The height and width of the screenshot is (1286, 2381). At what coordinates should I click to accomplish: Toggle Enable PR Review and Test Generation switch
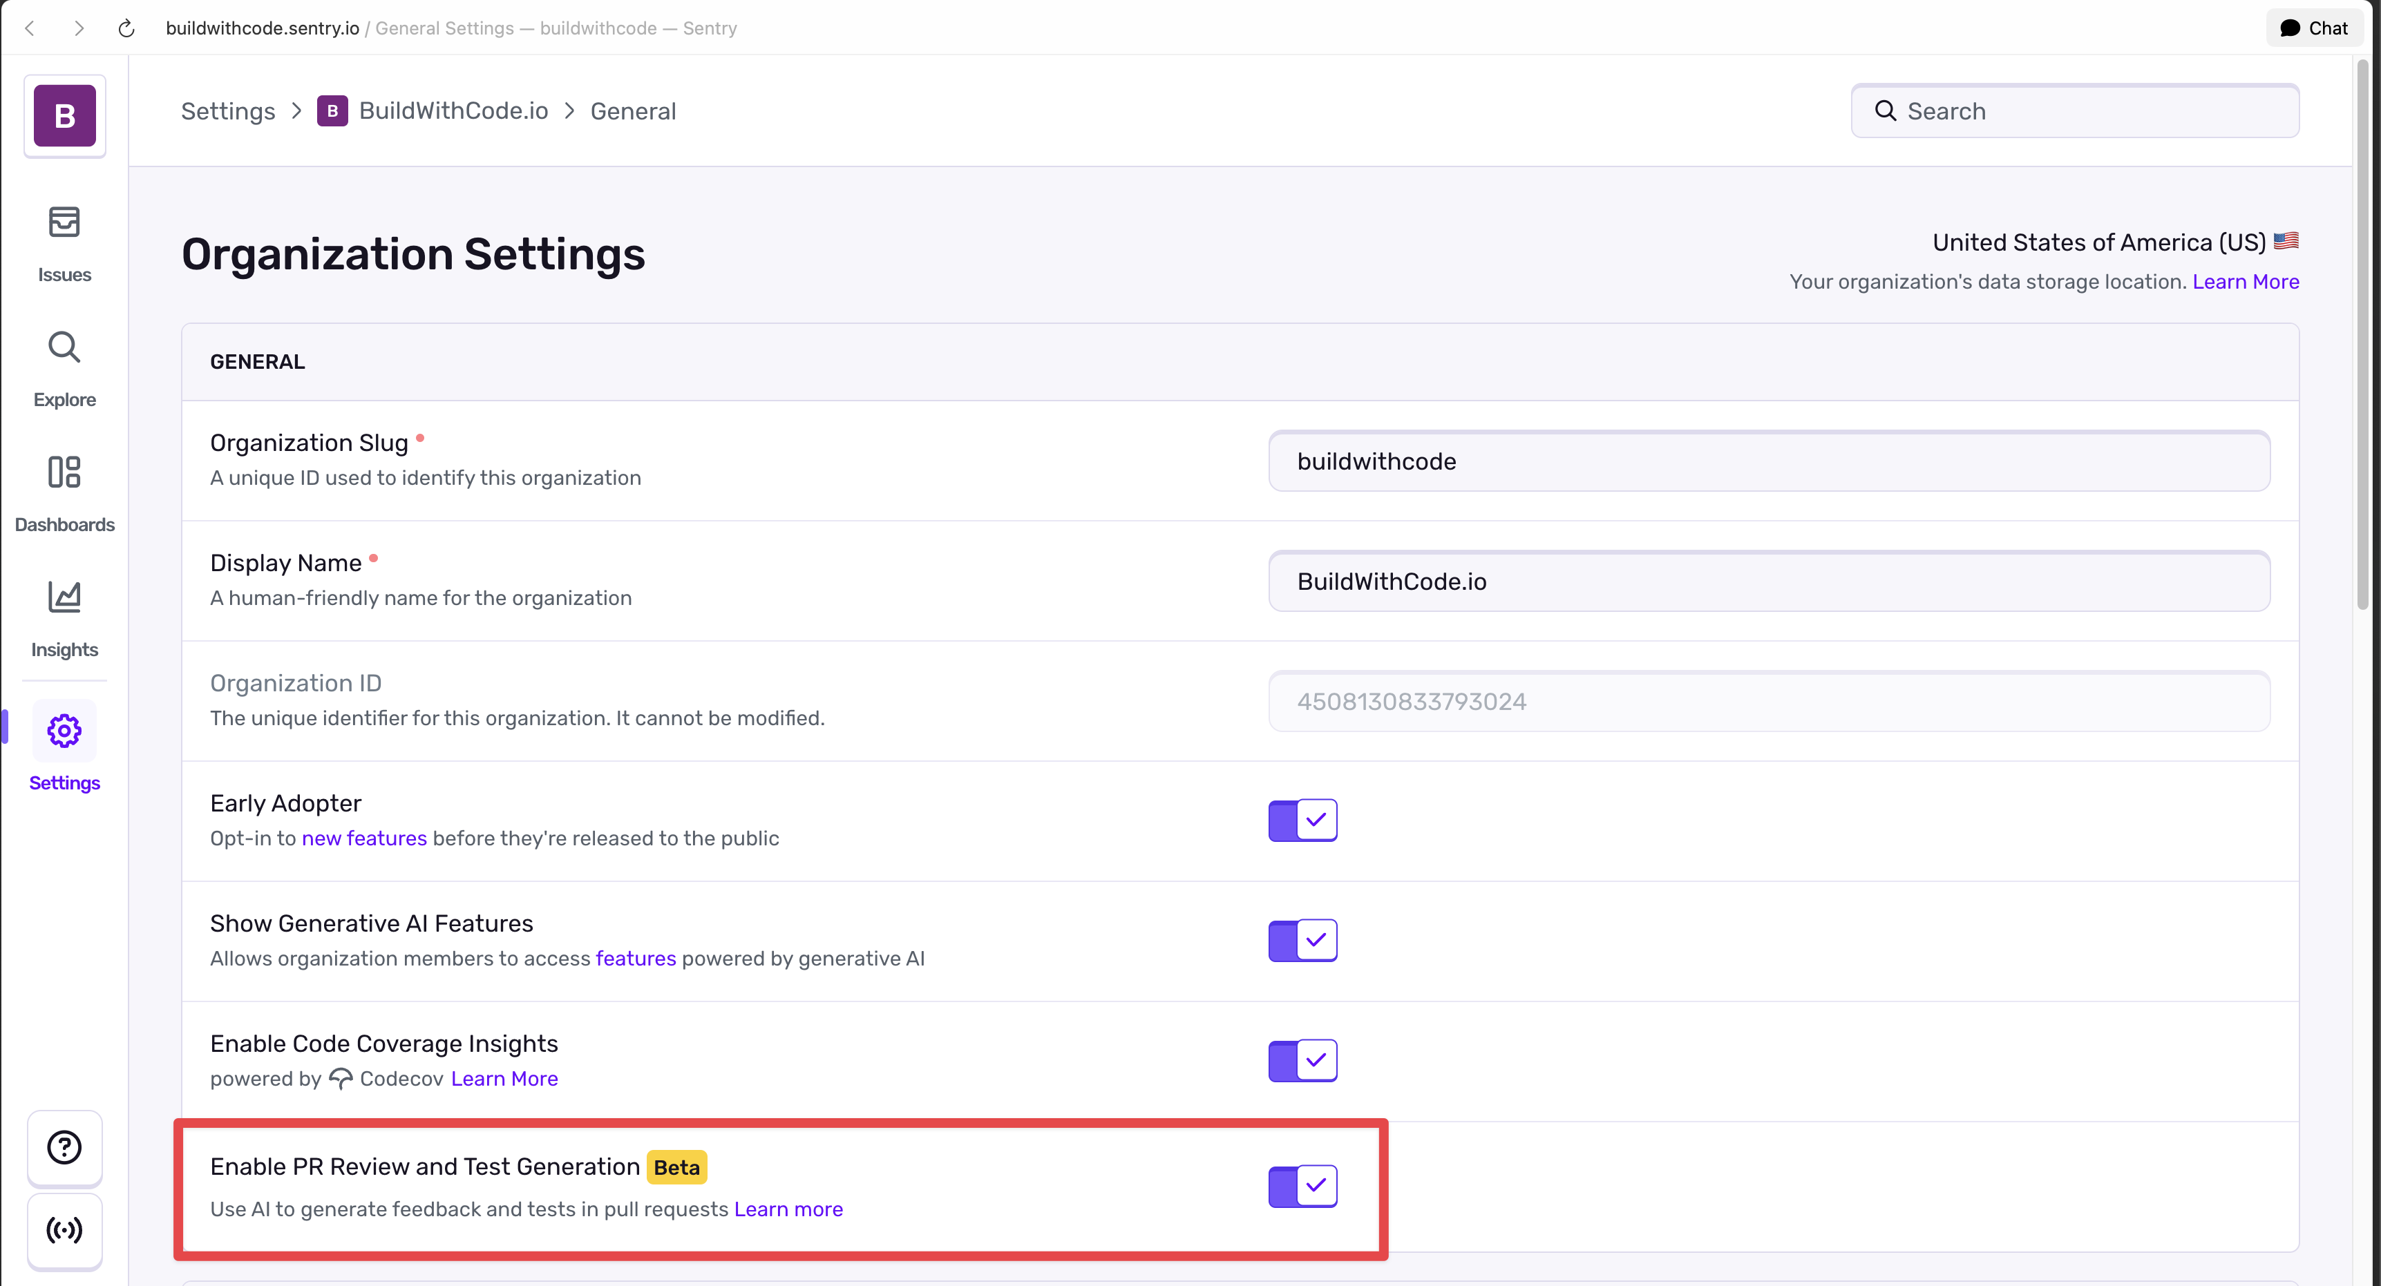pyautogui.click(x=1302, y=1185)
